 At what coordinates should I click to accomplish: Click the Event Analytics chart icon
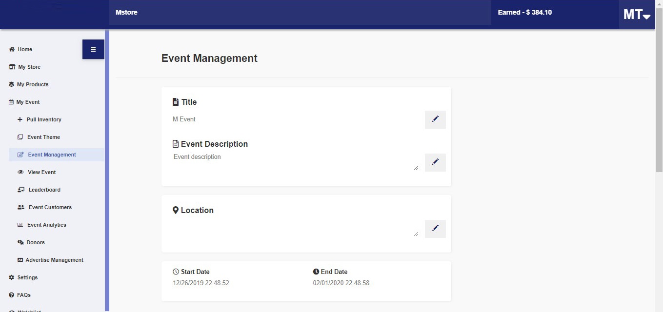[20, 225]
